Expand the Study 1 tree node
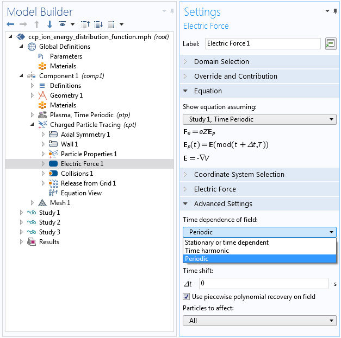 click(x=22, y=213)
